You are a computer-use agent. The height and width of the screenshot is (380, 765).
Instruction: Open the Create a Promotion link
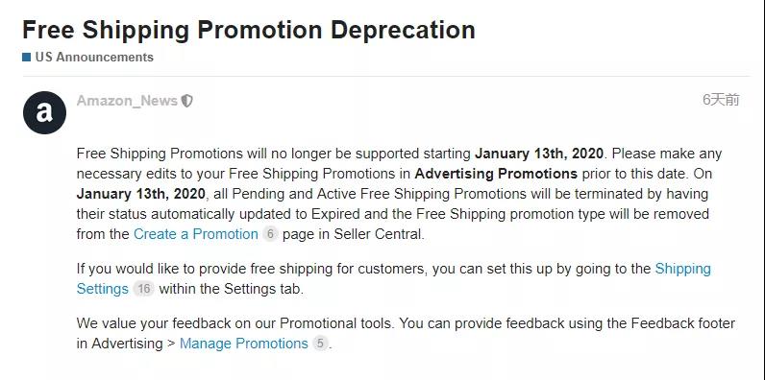[196, 234]
